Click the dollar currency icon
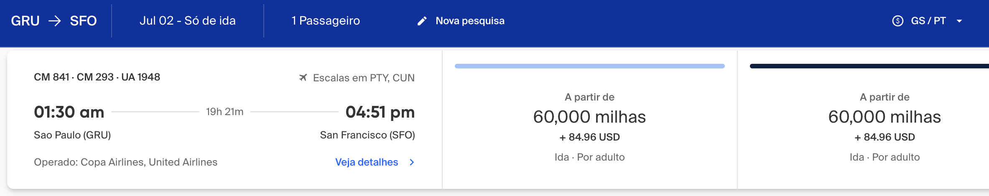 pyautogui.click(x=898, y=21)
